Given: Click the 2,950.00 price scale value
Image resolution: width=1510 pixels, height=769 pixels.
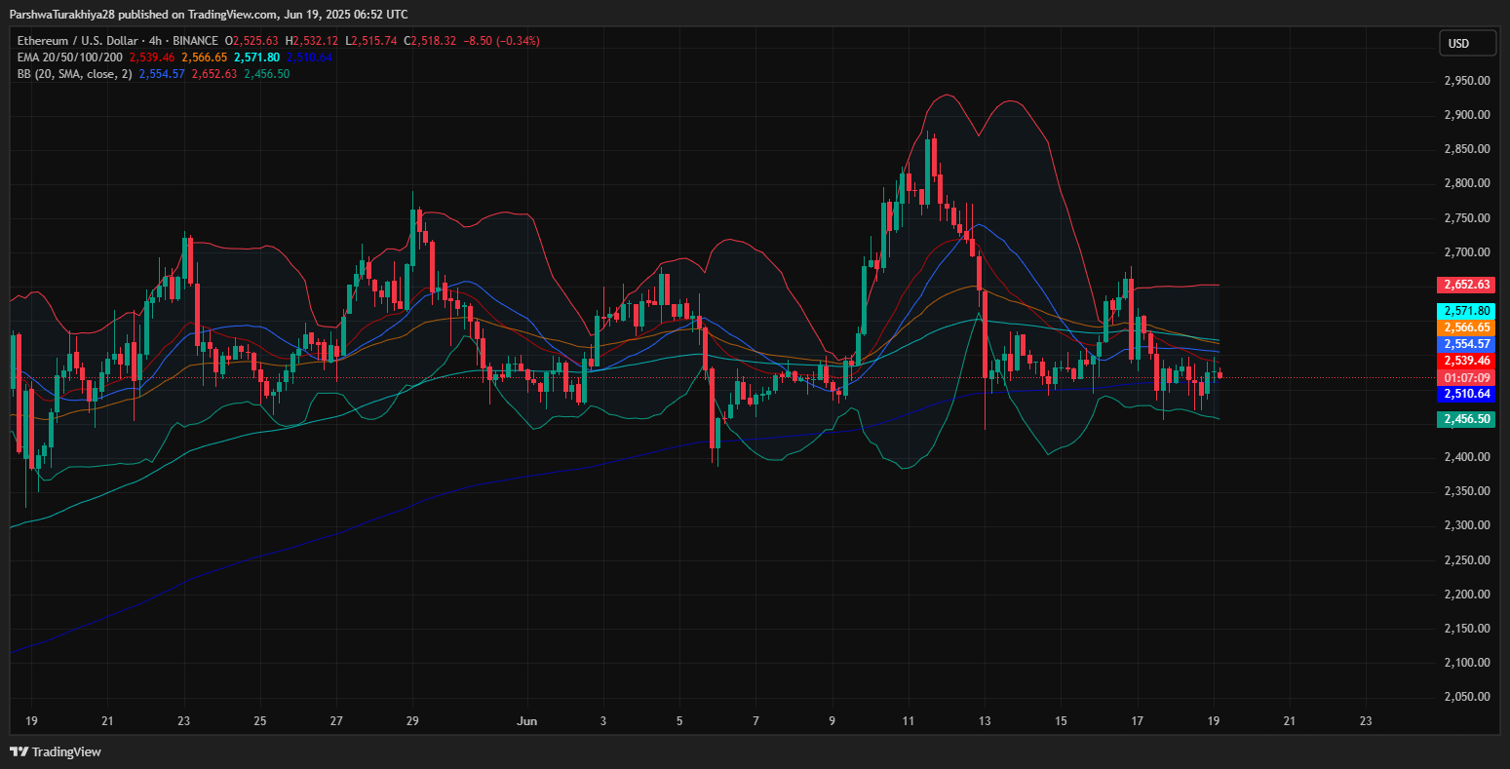Looking at the screenshot, I should coord(1466,81).
